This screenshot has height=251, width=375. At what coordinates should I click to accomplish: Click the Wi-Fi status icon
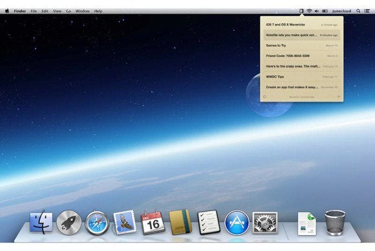[x=309, y=11]
